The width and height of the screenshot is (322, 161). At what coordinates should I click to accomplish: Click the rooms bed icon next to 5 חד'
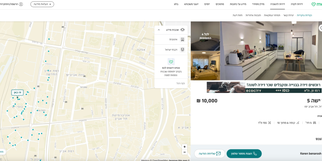[314, 123]
